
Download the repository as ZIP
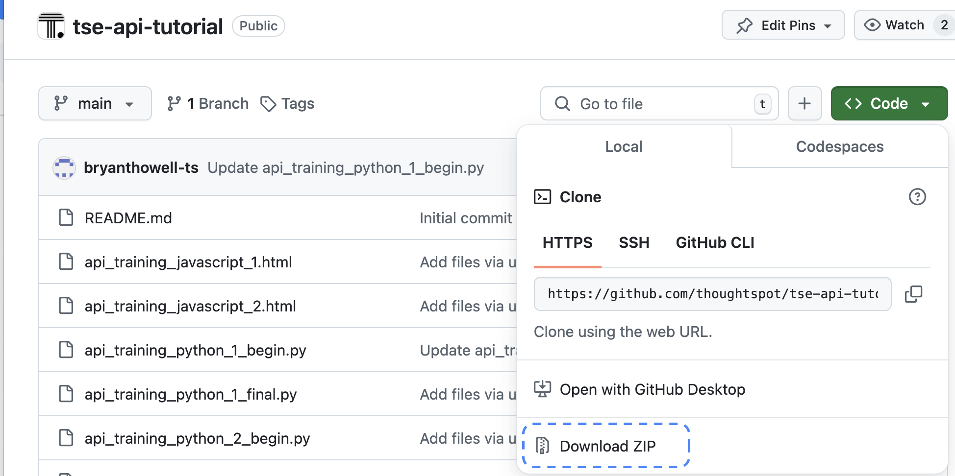607,446
